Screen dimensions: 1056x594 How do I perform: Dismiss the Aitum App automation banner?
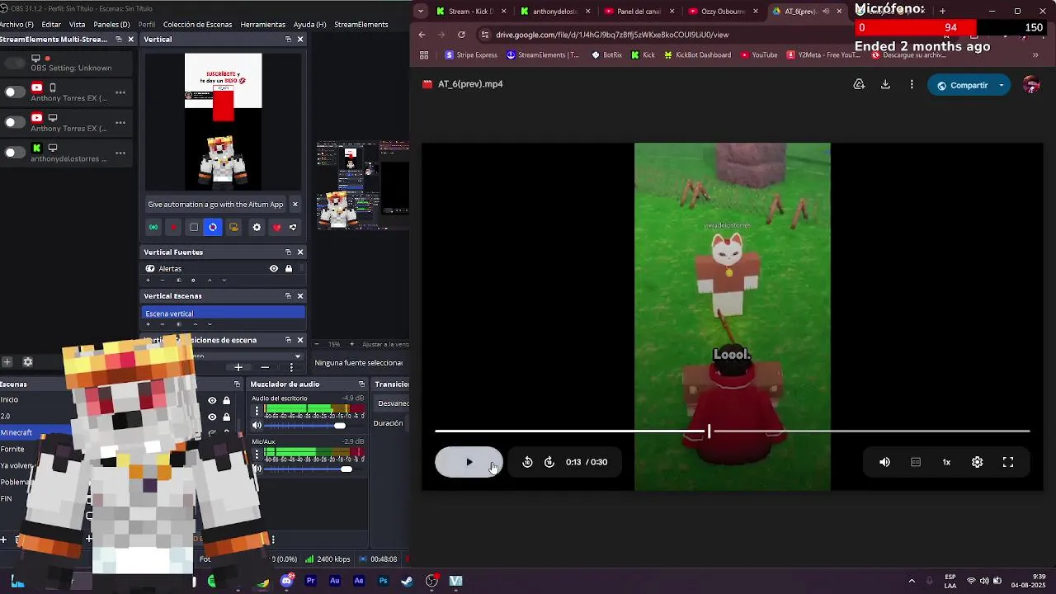coord(295,204)
